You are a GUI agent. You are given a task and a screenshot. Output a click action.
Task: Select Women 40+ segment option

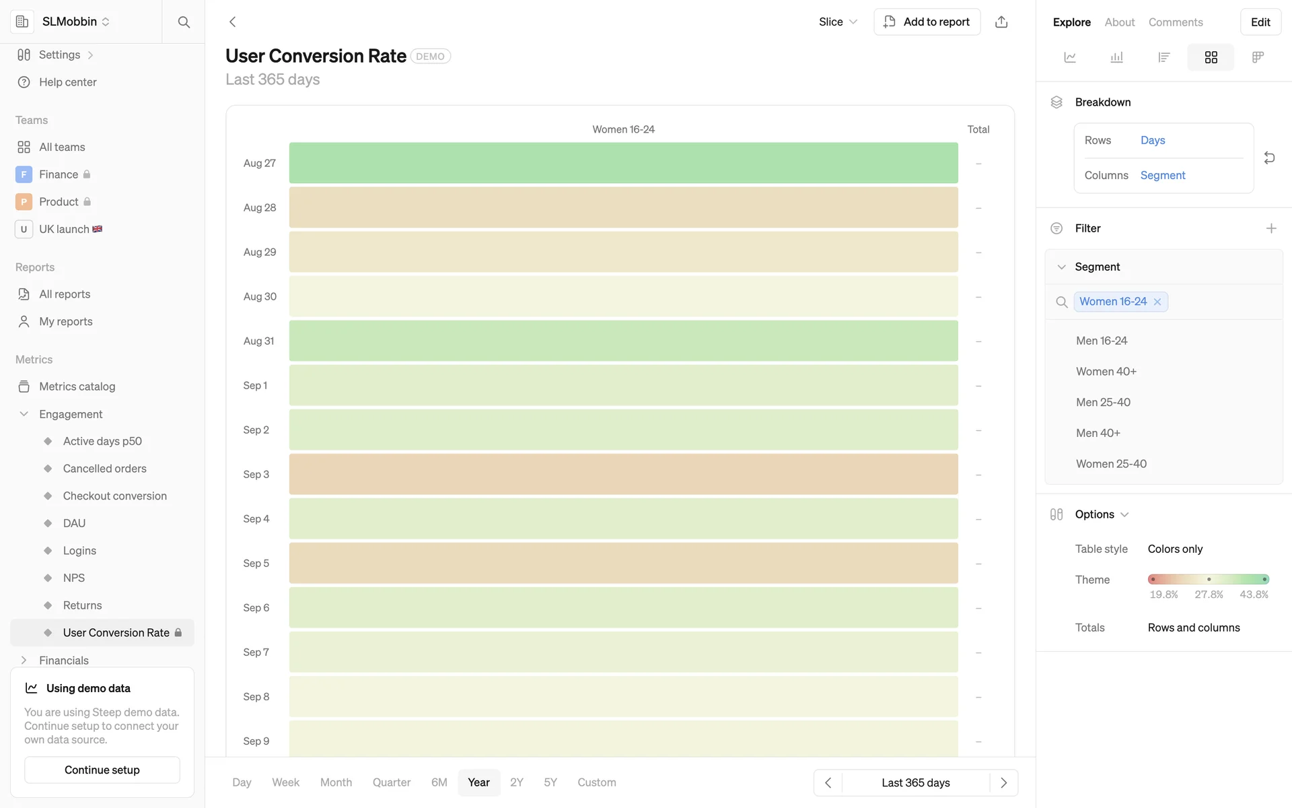pos(1106,372)
